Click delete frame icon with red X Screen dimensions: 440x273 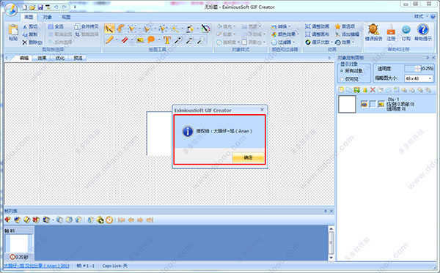[x=36, y=220]
